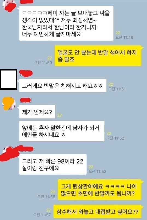
Task: Click the 오전 11:51 timestamp
Action: click(117, 89)
